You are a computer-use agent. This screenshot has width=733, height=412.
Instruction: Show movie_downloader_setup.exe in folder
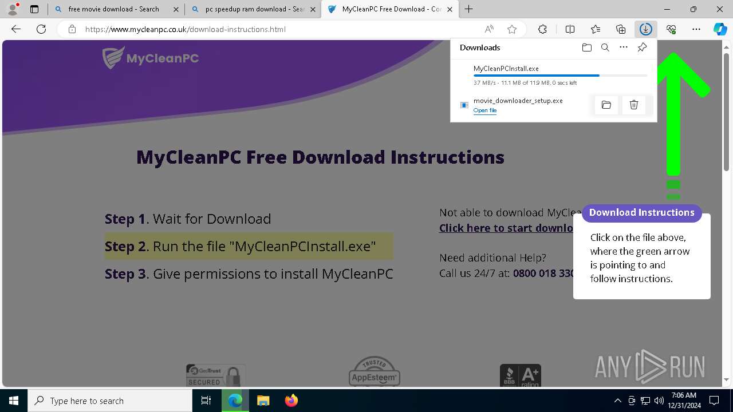point(606,105)
